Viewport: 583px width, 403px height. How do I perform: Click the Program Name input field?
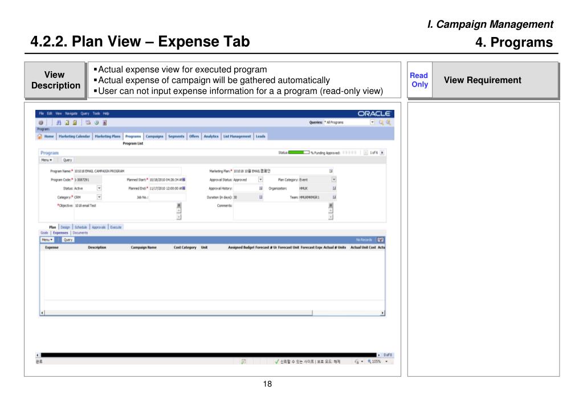[x=128, y=171]
